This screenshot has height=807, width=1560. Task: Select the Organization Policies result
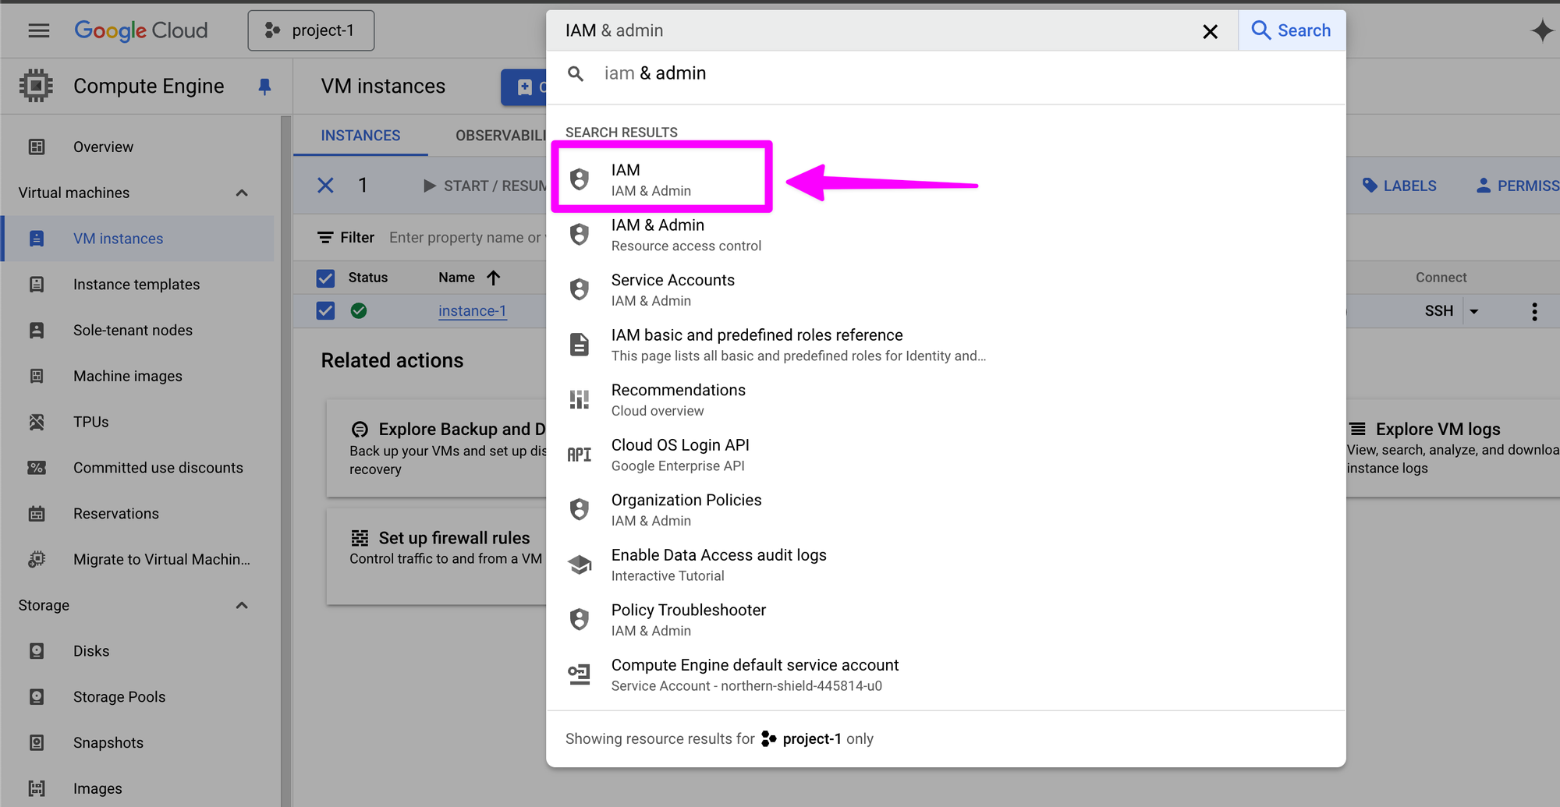coord(946,510)
